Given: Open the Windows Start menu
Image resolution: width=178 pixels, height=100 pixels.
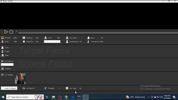Looking at the screenshot, I should [3, 97].
